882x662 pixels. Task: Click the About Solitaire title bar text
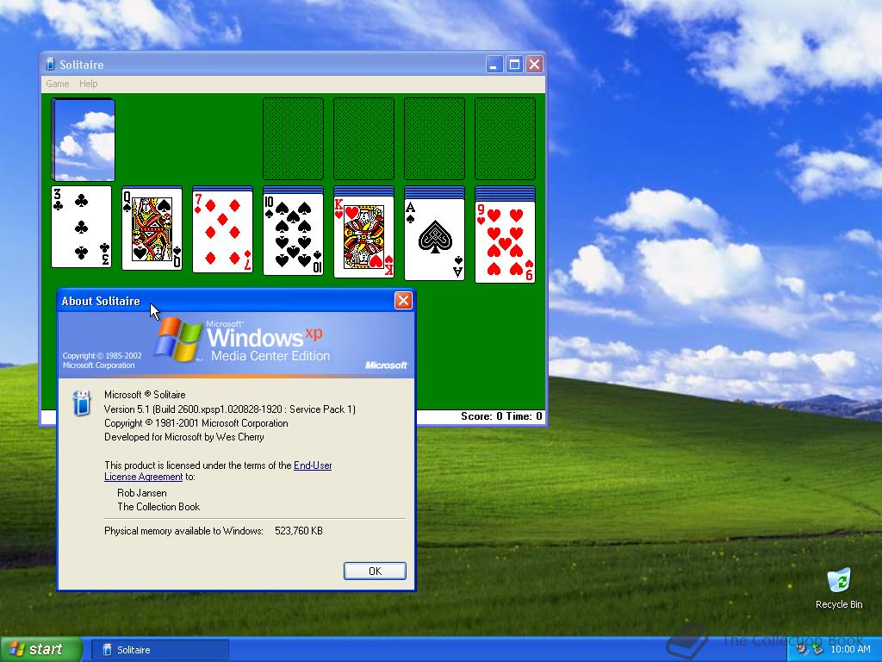[101, 301]
